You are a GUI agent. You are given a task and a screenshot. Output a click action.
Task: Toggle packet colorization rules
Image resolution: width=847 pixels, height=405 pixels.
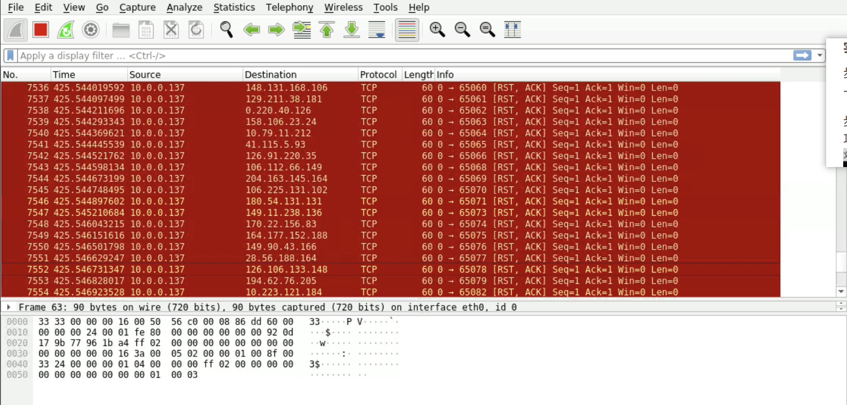(407, 30)
